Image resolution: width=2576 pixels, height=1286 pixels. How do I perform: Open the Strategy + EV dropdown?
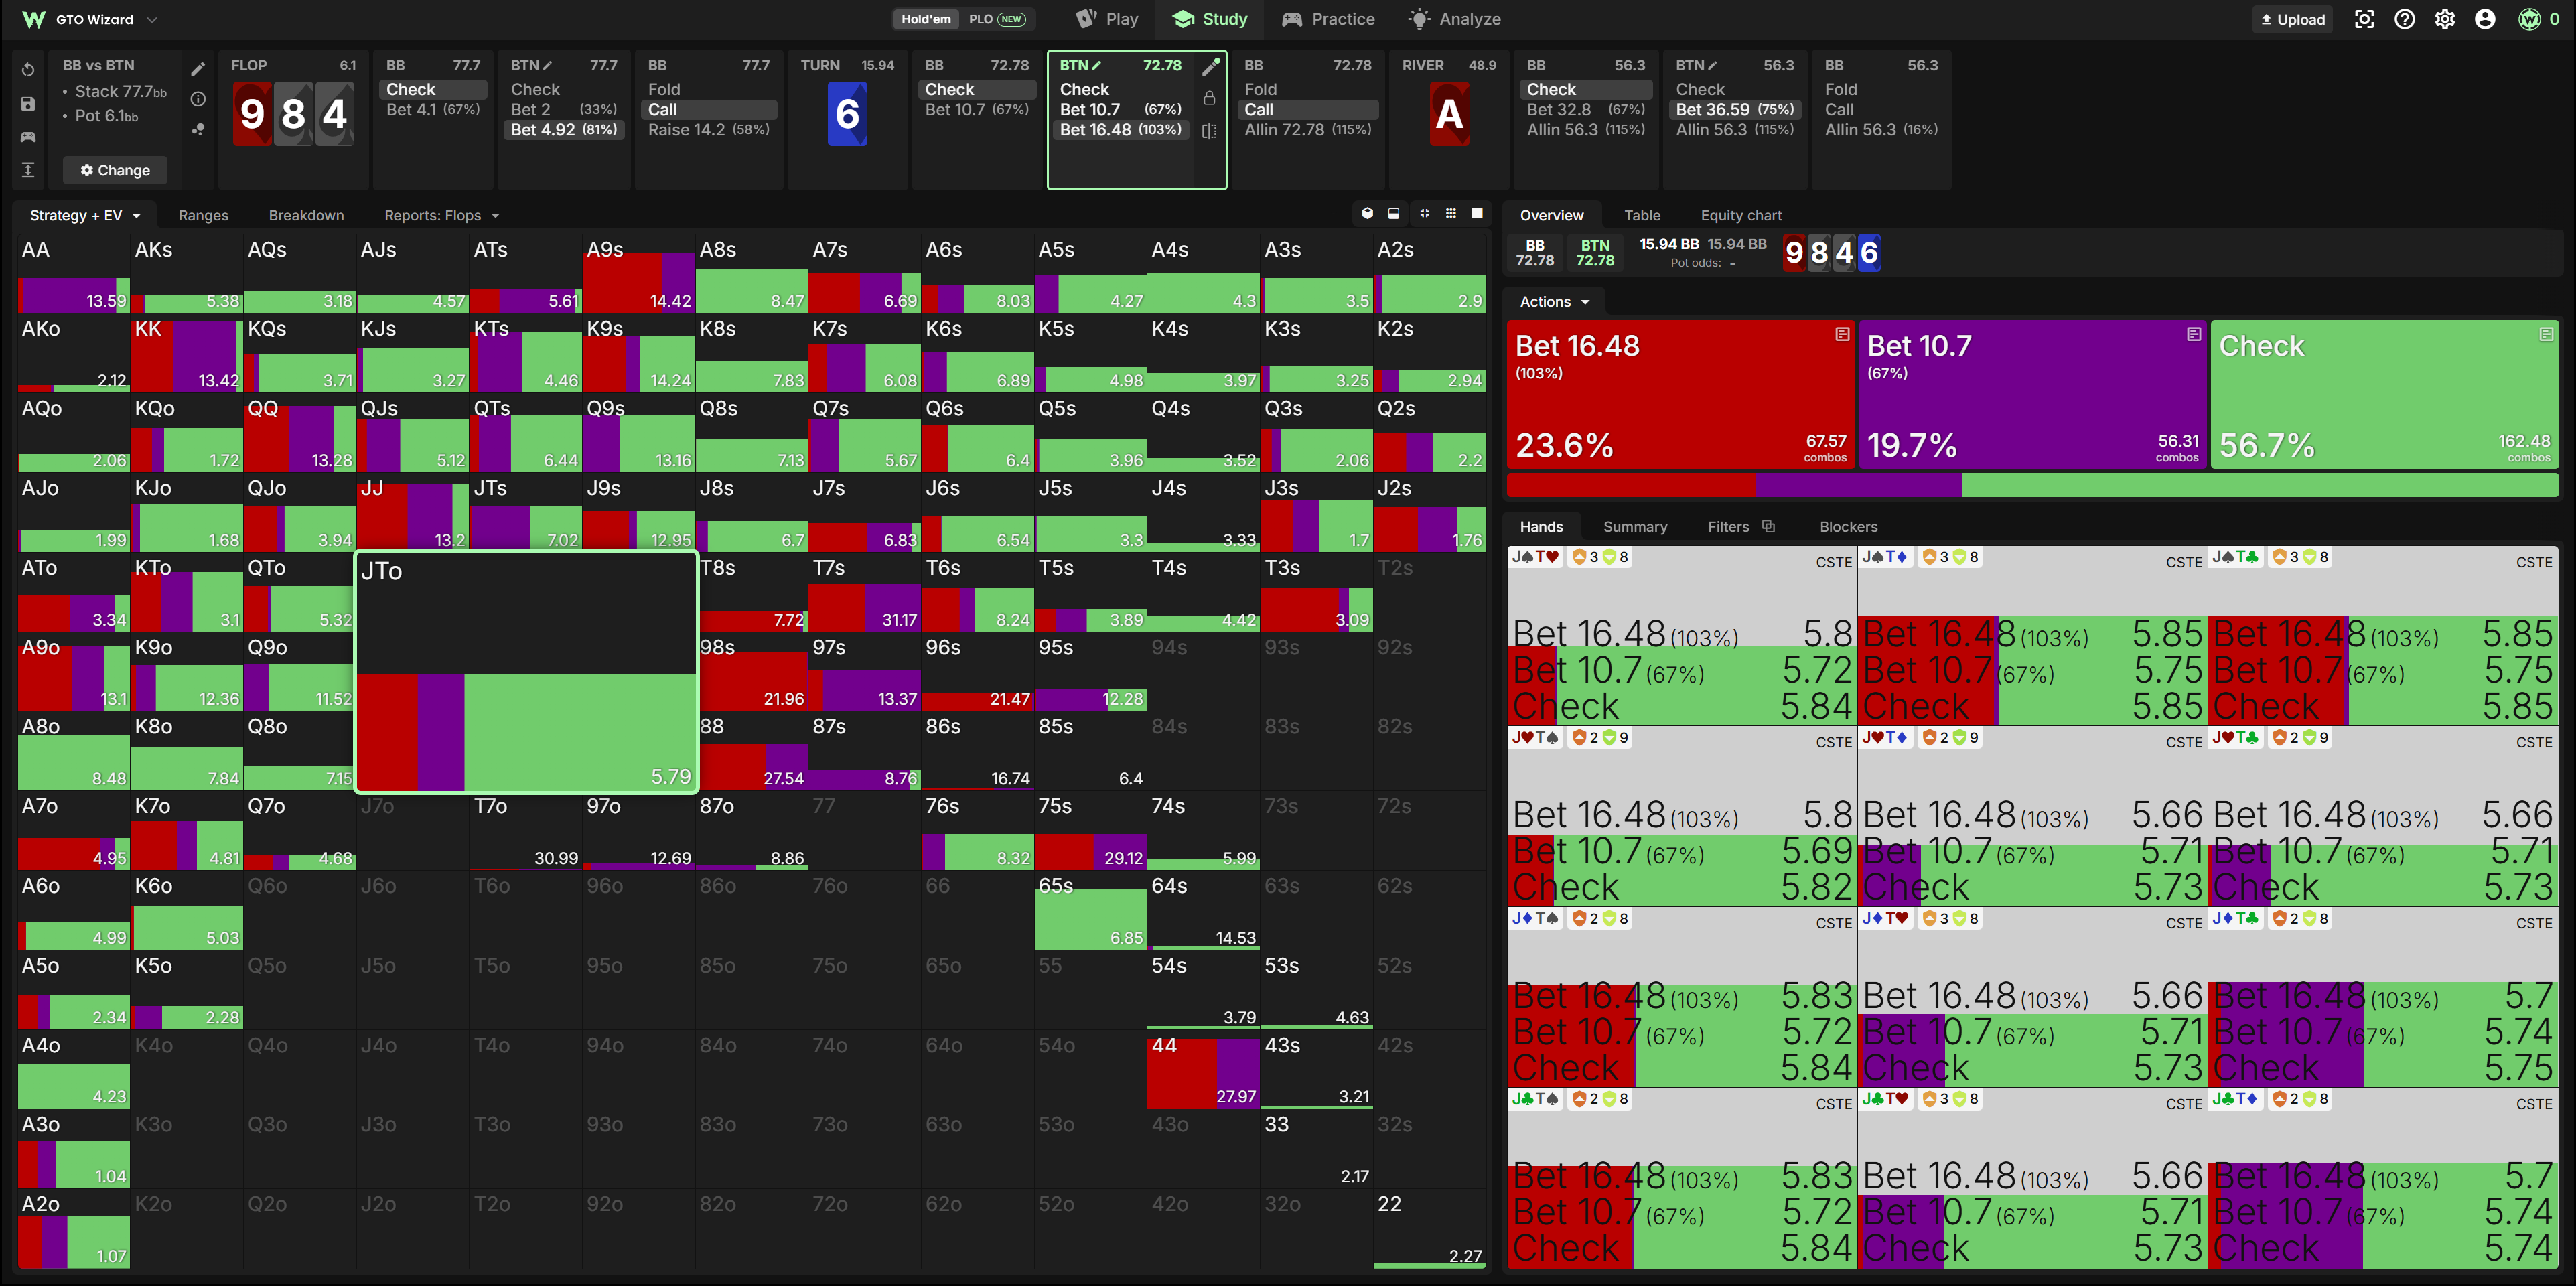pos(85,215)
